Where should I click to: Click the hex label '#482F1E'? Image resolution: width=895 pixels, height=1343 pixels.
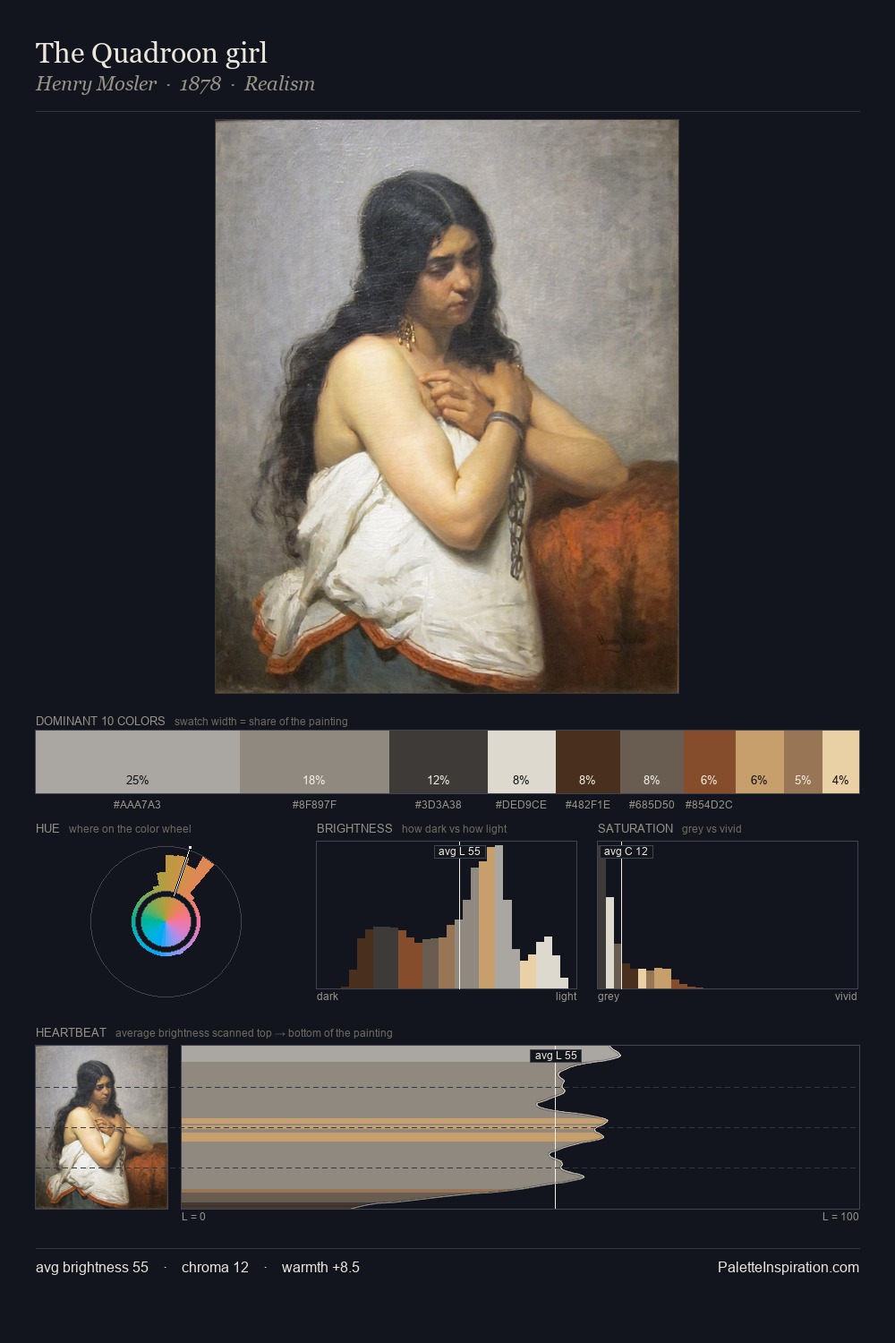click(x=588, y=804)
